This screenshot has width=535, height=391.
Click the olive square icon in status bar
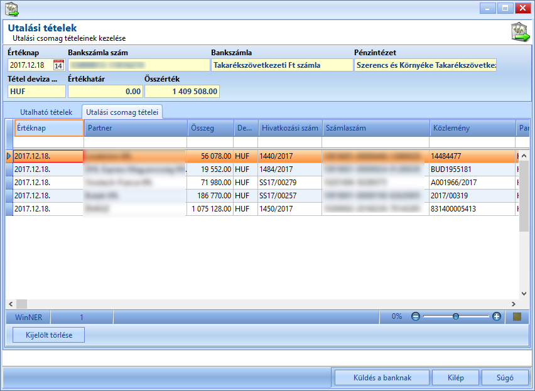click(517, 317)
